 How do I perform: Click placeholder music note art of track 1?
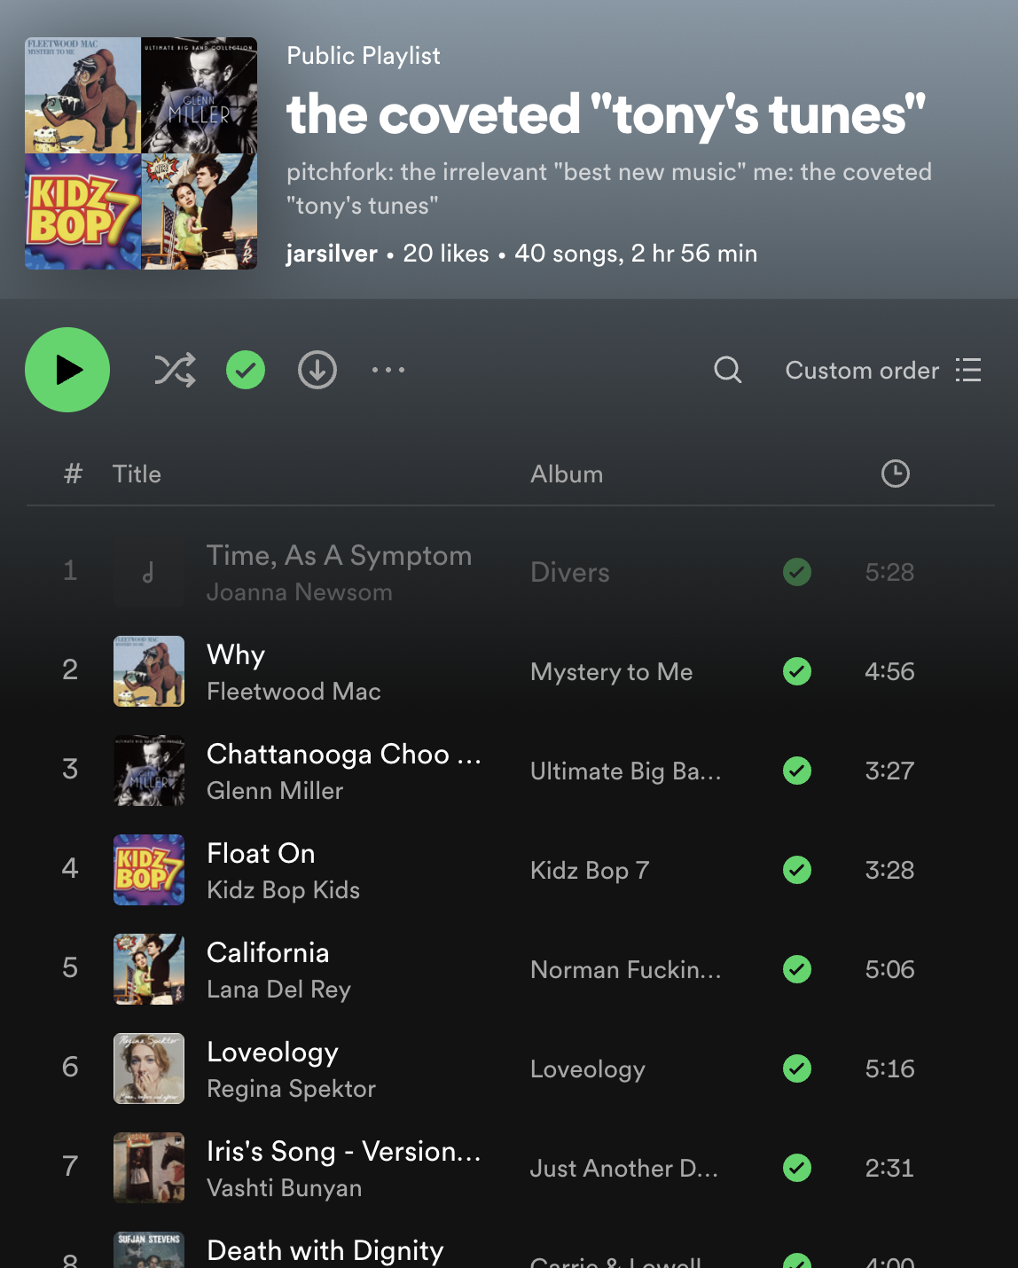tap(149, 572)
